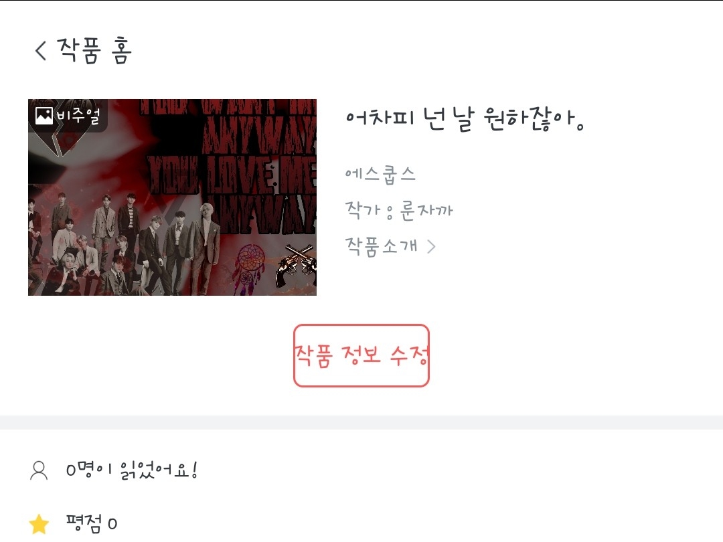Select the 0명이 읽었어요! reader text
This screenshot has height=542, width=723.
tap(132, 470)
